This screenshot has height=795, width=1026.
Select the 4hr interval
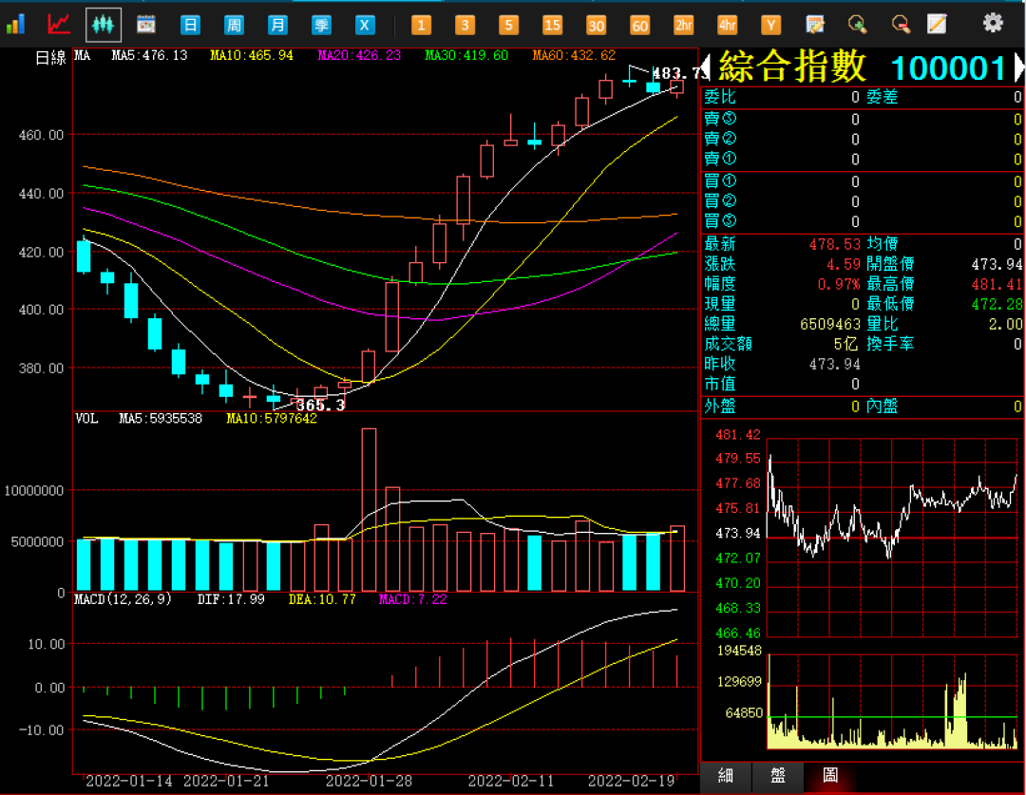click(x=727, y=26)
